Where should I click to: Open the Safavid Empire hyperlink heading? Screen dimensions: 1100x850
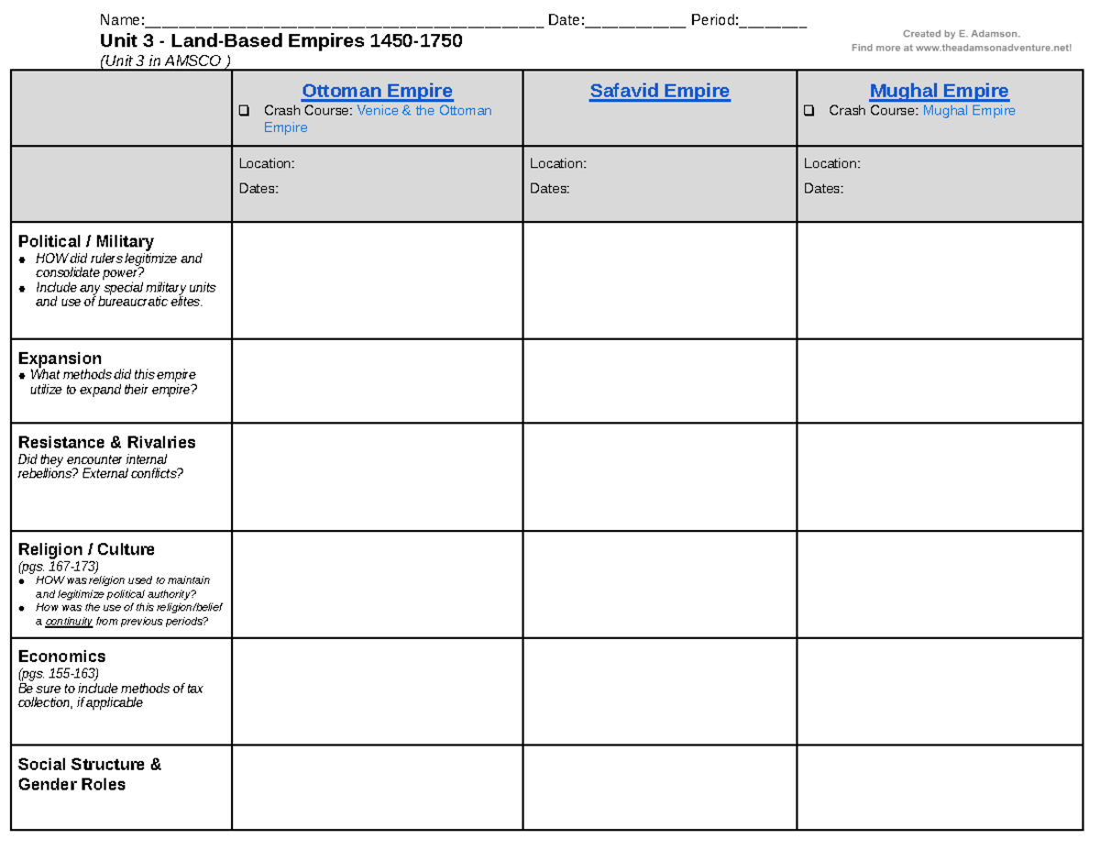pos(659,91)
